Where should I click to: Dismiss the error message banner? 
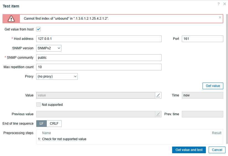point(220,17)
